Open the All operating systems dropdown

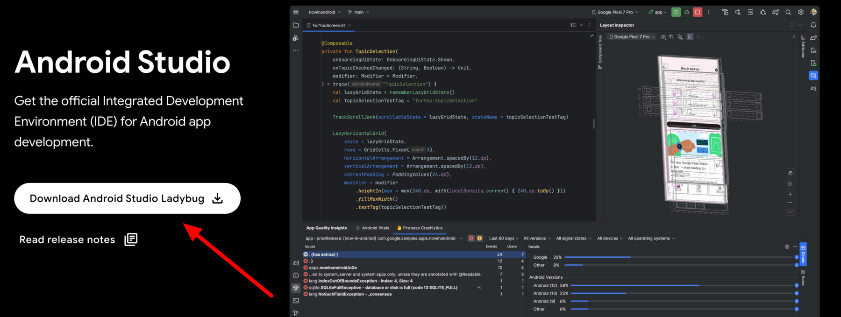(x=651, y=238)
